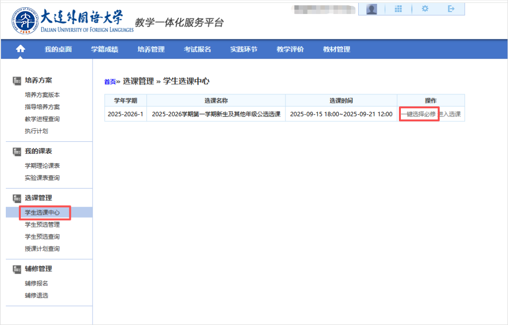Collapse the 我的课表 sidebar section

point(38,151)
